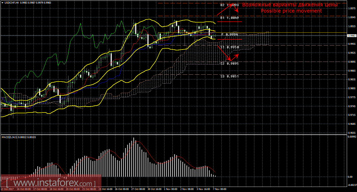Image resolution: width=357 pixels, height=192 pixels.
Task: Click the 0.9775 price scale value
Action: (x=352, y=97)
